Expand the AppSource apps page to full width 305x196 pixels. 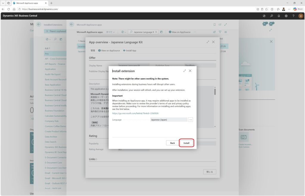coord(226,24)
